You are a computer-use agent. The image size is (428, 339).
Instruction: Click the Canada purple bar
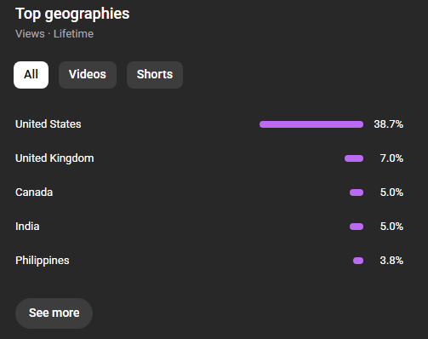pyautogui.click(x=357, y=192)
